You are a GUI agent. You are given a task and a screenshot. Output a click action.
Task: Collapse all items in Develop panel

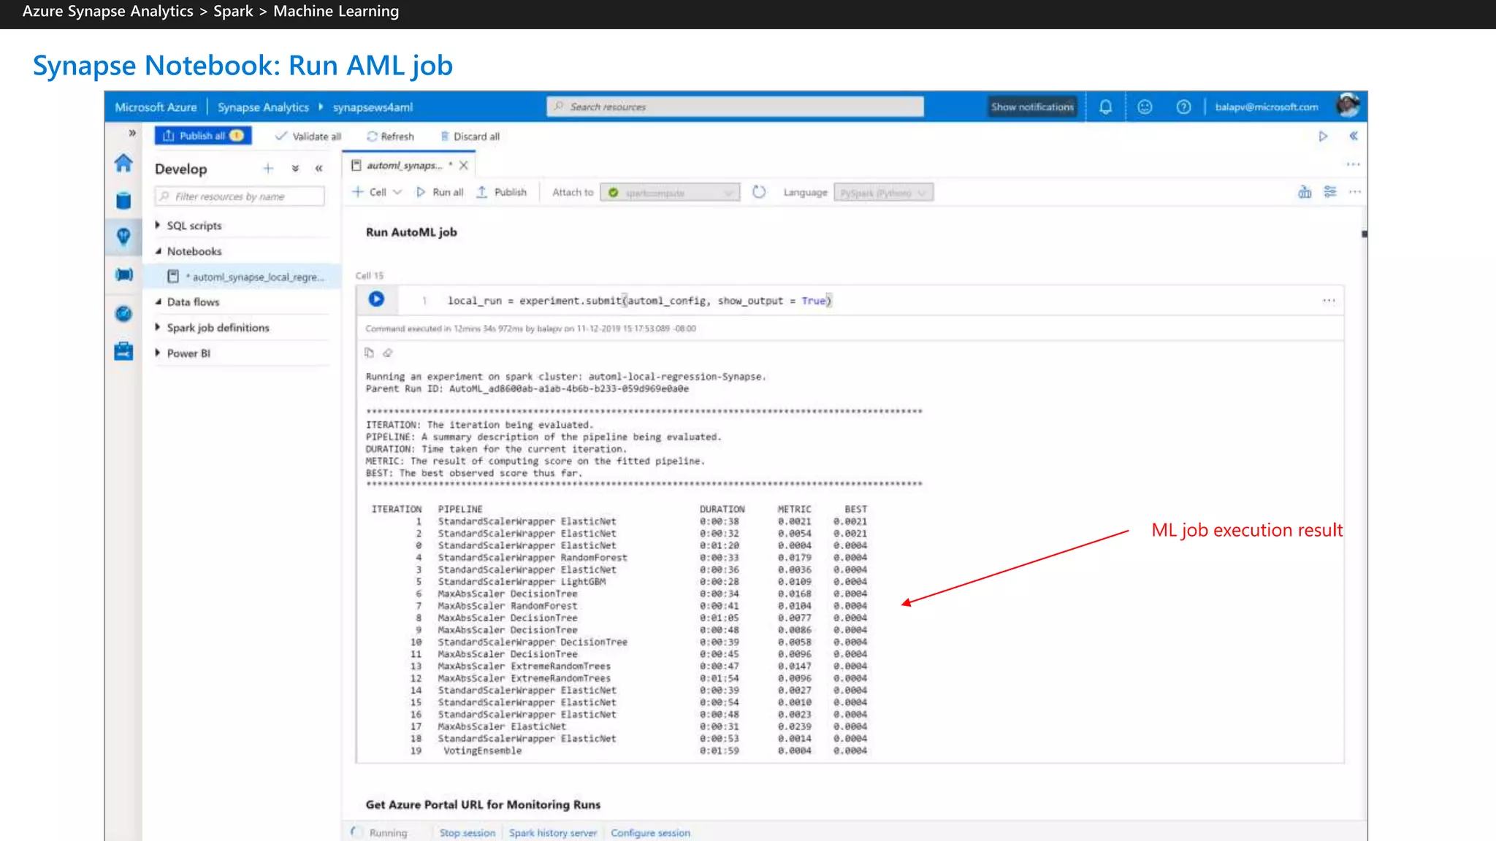(x=295, y=169)
